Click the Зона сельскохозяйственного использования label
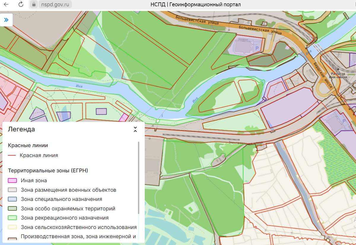The width and height of the screenshot is (356, 245). click(79, 228)
